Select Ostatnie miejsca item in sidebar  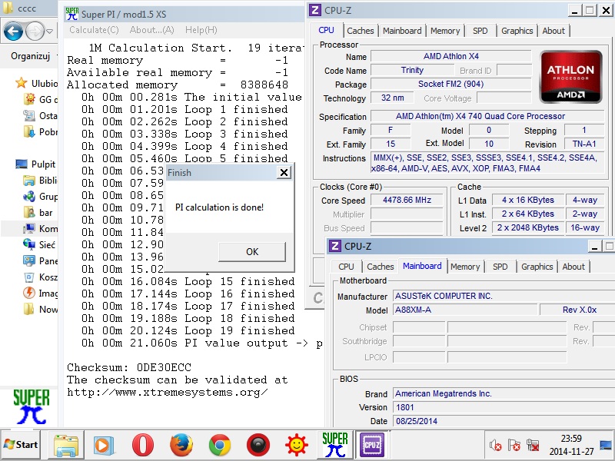coord(41,116)
